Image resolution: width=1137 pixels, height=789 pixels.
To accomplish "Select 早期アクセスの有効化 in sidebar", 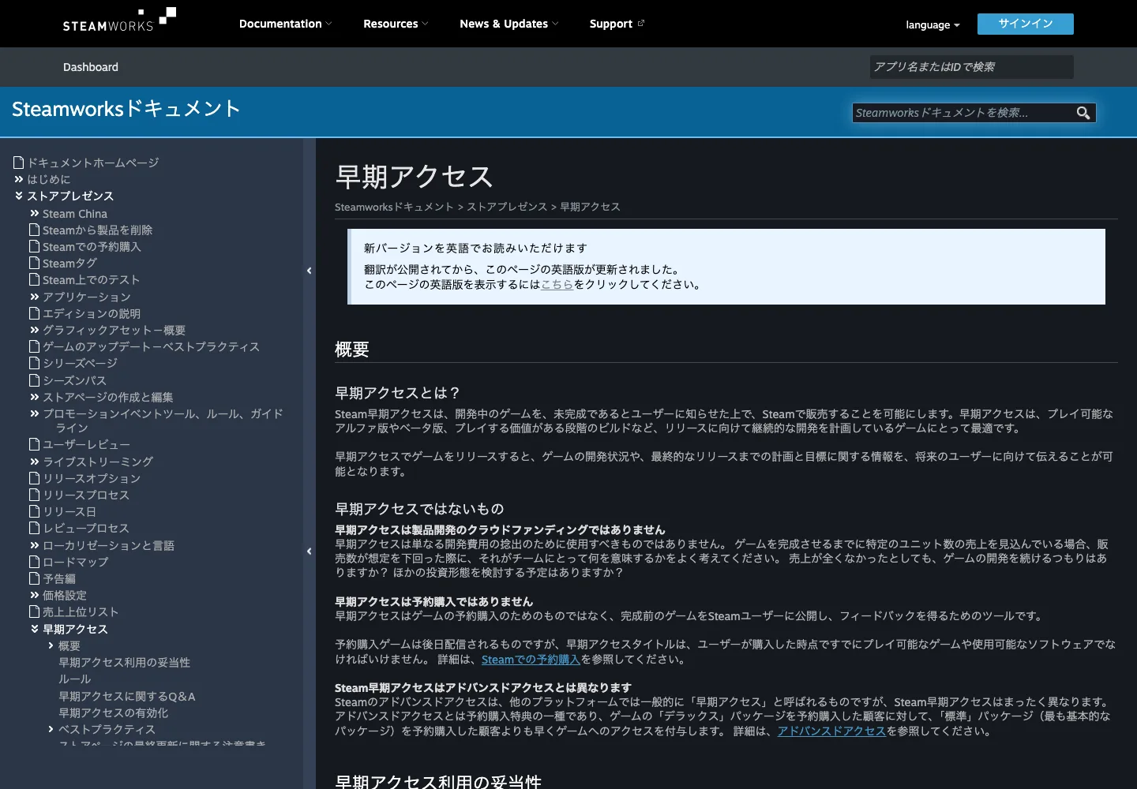I will [113, 712].
